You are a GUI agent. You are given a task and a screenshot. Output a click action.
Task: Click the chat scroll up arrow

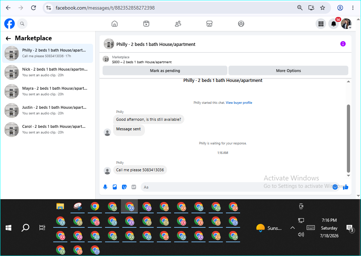point(348,82)
